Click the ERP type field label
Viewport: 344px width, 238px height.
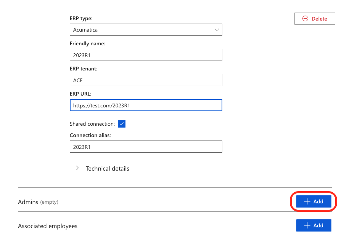click(81, 18)
